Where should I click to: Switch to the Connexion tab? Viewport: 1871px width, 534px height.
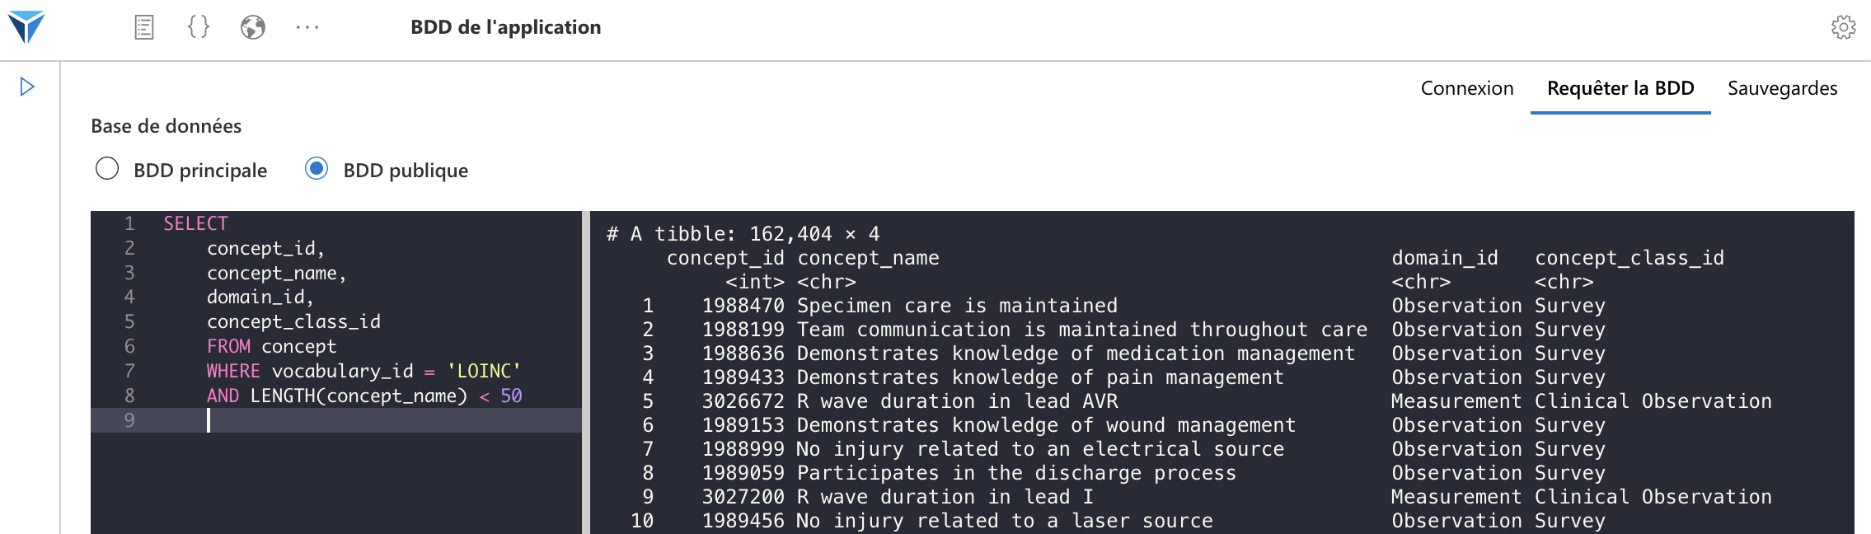[x=1467, y=88]
